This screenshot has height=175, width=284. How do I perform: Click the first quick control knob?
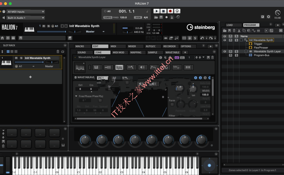(x=85, y=140)
